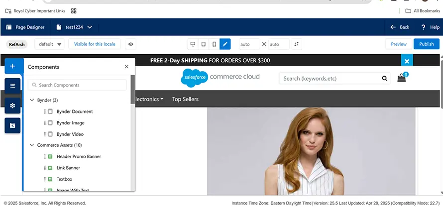Viewport: 443px width, 209px height.
Task: Click the Visible for this locale button
Action: [95, 44]
